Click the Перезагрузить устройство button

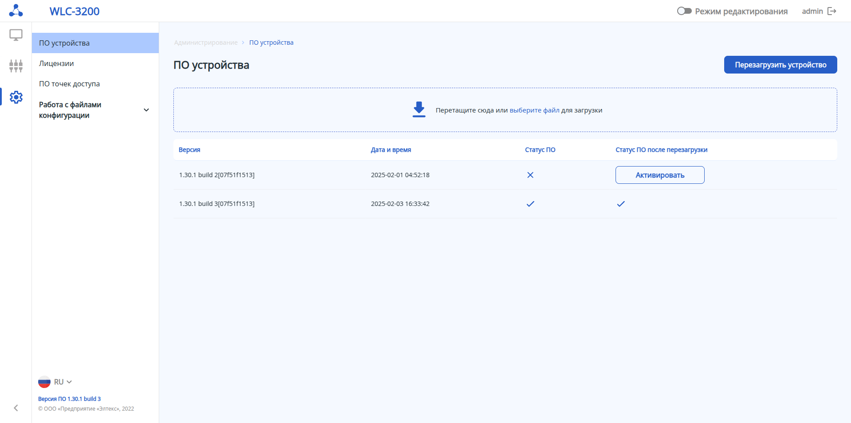coord(780,65)
